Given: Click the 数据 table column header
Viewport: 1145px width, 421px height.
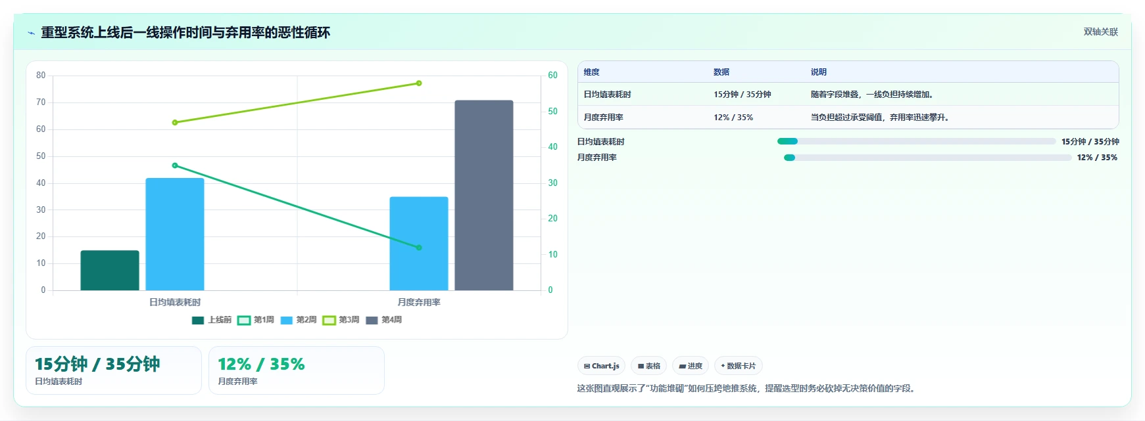Looking at the screenshot, I should coord(721,72).
